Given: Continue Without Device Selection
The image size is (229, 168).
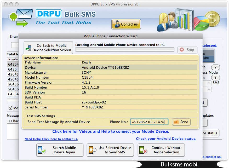Looking at the screenshot, I should [x=161, y=150].
